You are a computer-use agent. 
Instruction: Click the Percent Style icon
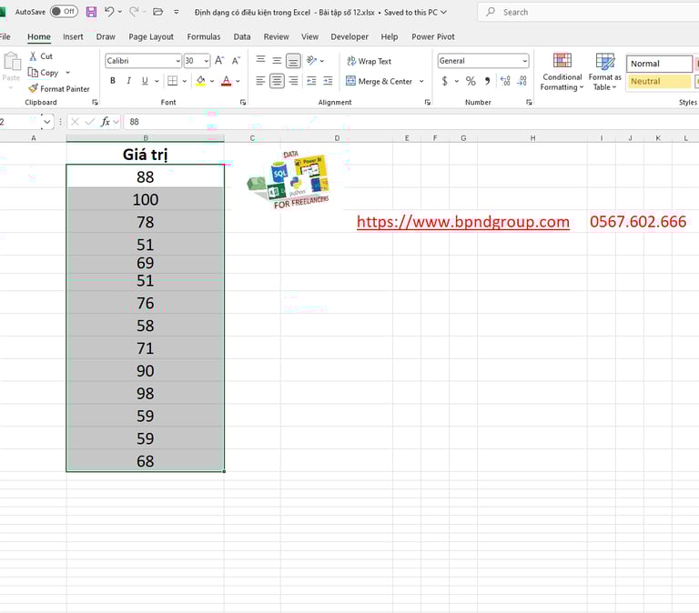pos(471,81)
